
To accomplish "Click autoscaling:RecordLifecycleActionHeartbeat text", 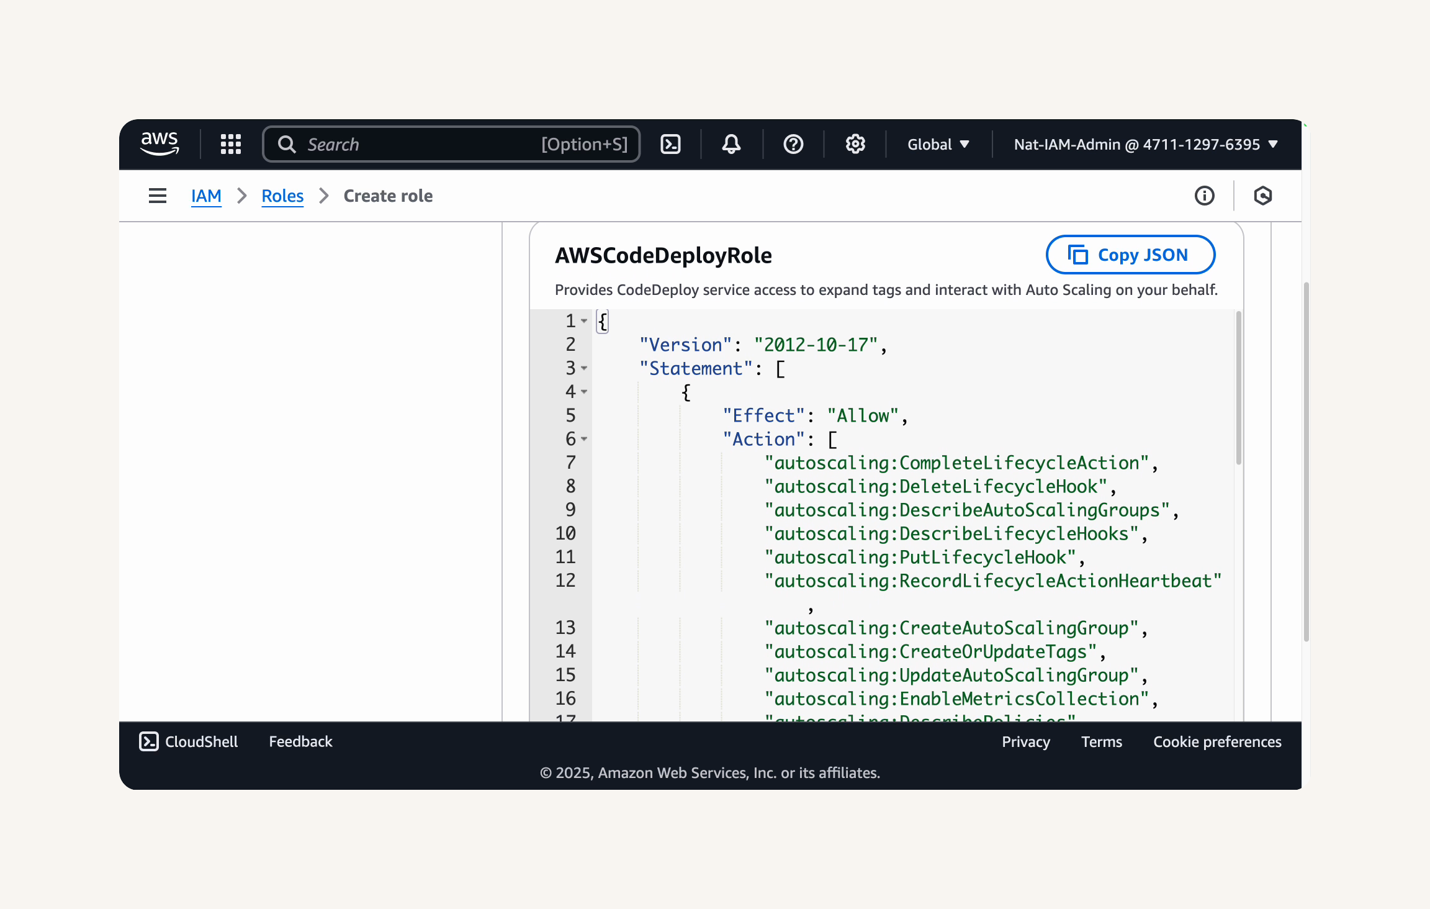I will pyautogui.click(x=993, y=581).
